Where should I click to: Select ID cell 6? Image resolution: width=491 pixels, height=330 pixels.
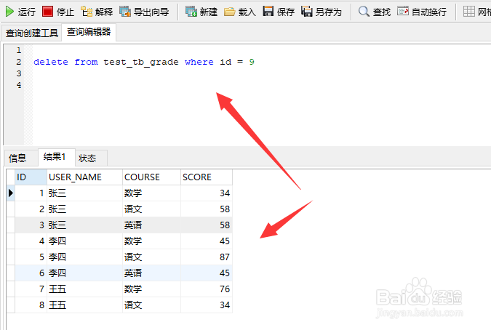pos(31,273)
